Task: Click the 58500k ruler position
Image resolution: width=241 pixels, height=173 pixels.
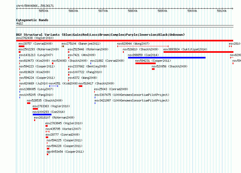Action: click(x=44, y=11)
